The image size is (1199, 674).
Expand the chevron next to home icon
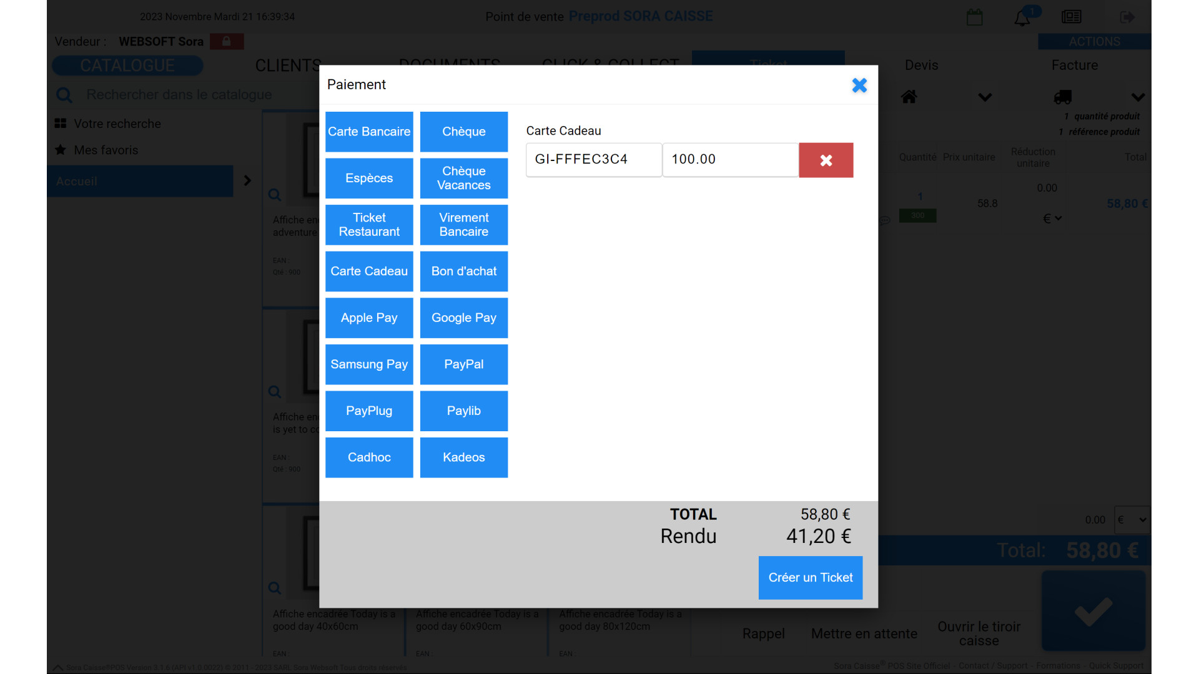click(985, 97)
